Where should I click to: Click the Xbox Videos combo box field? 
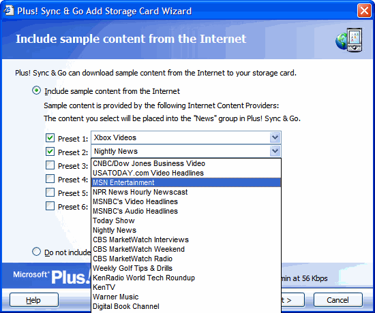[186, 137]
